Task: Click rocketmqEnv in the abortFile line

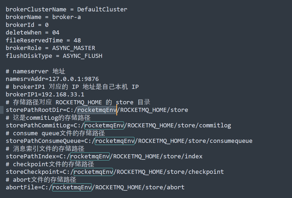Action: pos(72,187)
